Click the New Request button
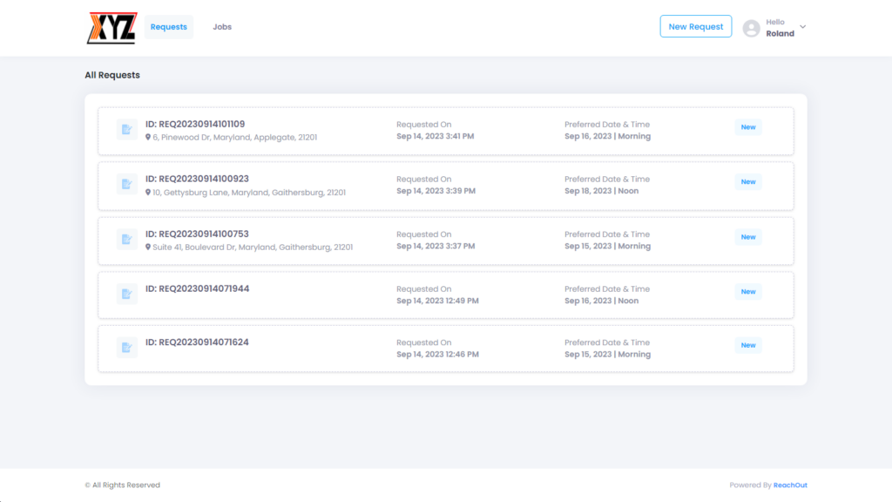The image size is (892, 502). 696,26
